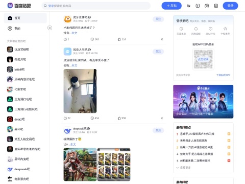This screenshot has height=184, width=245.
Task: Click the download app icon in header
Action: point(198,6)
